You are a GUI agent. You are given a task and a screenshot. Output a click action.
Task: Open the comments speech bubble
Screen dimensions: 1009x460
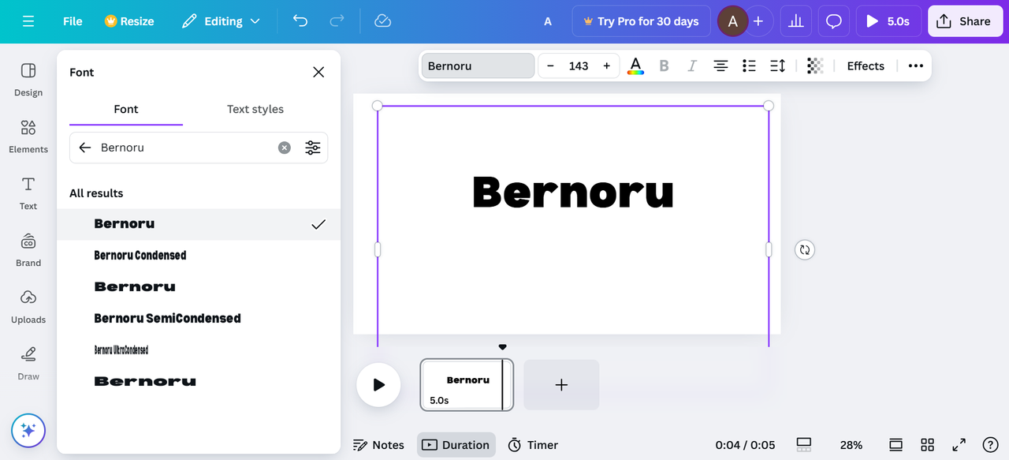point(834,21)
